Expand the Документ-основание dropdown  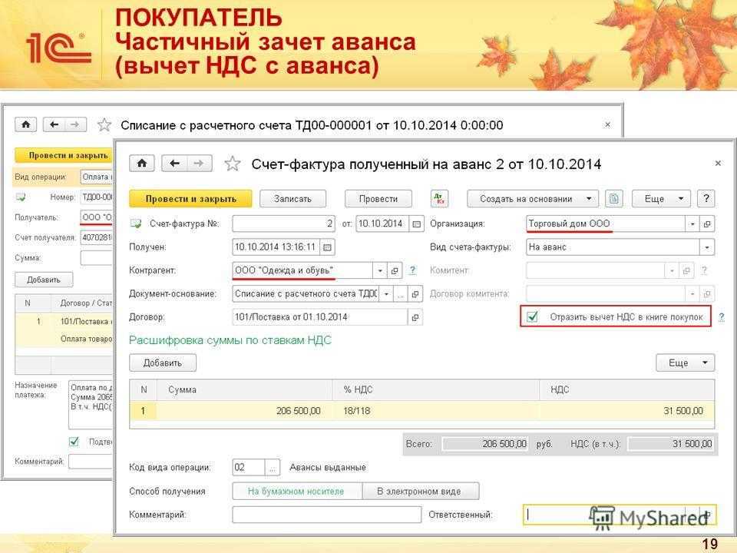pyautogui.click(x=386, y=294)
